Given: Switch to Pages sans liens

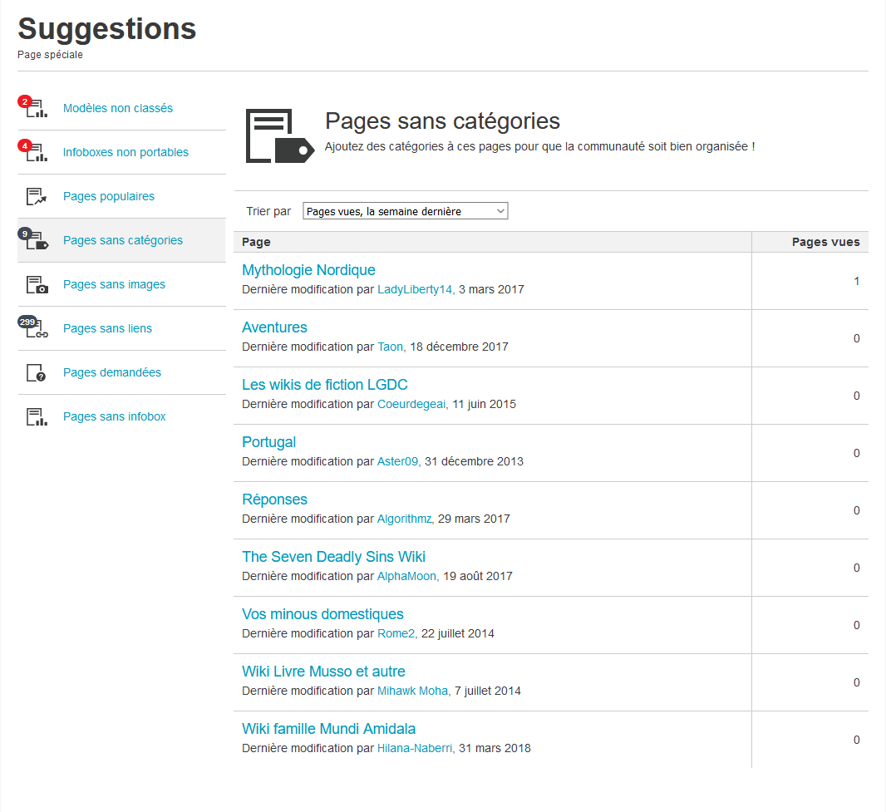Looking at the screenshot, I should (x=107, y=329).
